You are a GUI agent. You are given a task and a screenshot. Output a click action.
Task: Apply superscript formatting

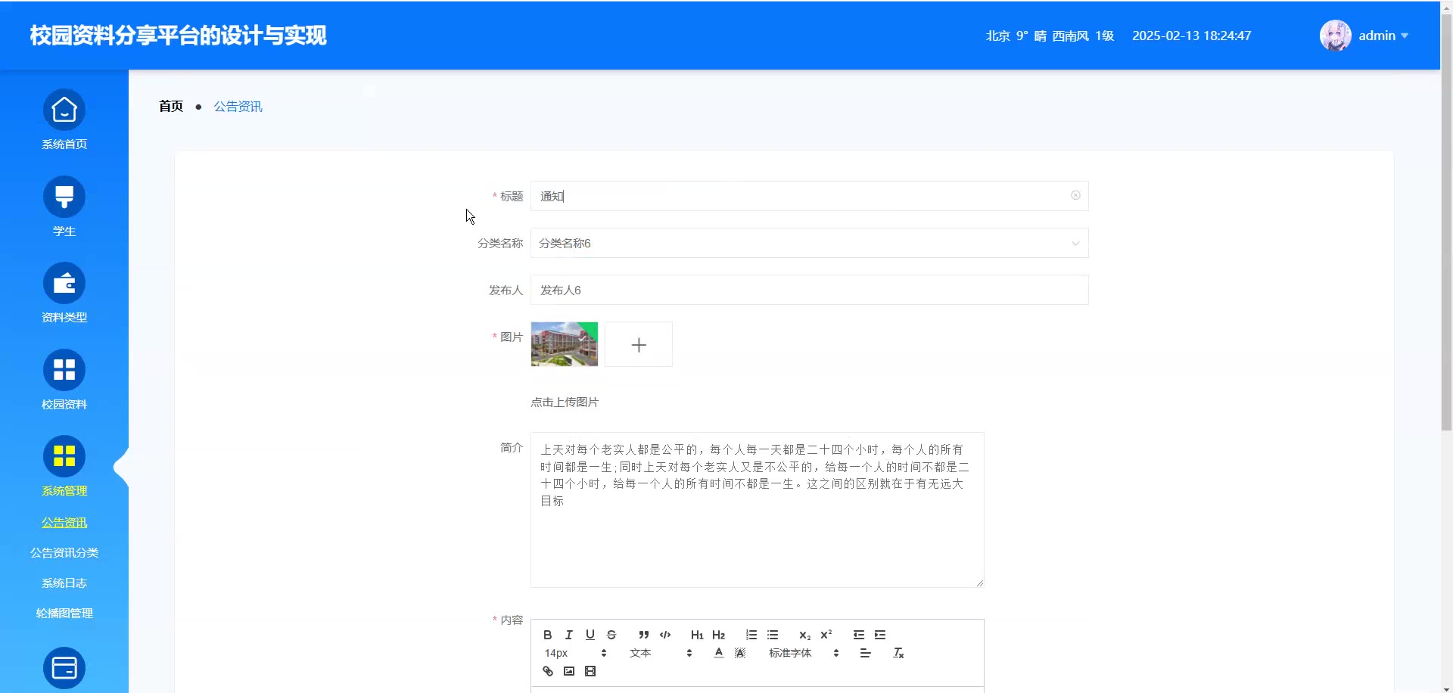click(x=826, y=635)
